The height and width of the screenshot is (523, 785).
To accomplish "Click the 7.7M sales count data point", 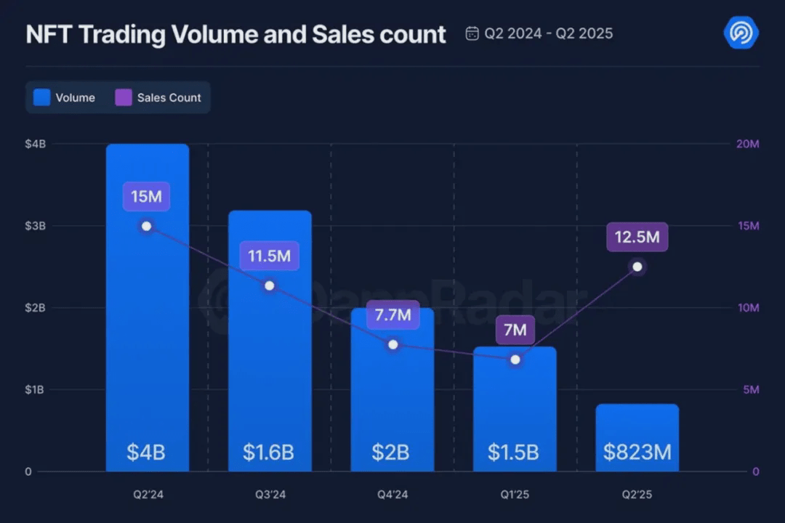I will 392,344.
